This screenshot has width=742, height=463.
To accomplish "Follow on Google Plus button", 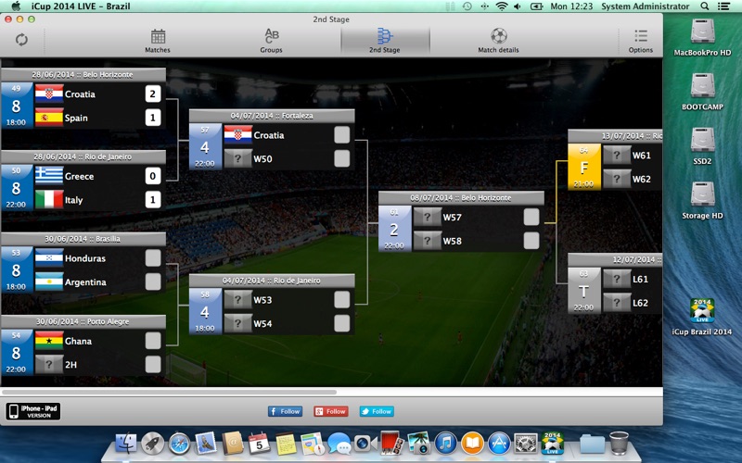I will point(331,411).
